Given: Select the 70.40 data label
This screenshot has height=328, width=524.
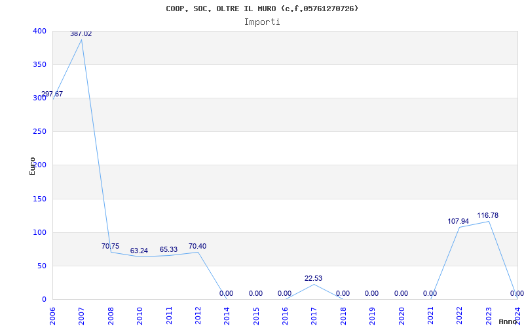Looking at the screenshot, I should coord(198,247).
